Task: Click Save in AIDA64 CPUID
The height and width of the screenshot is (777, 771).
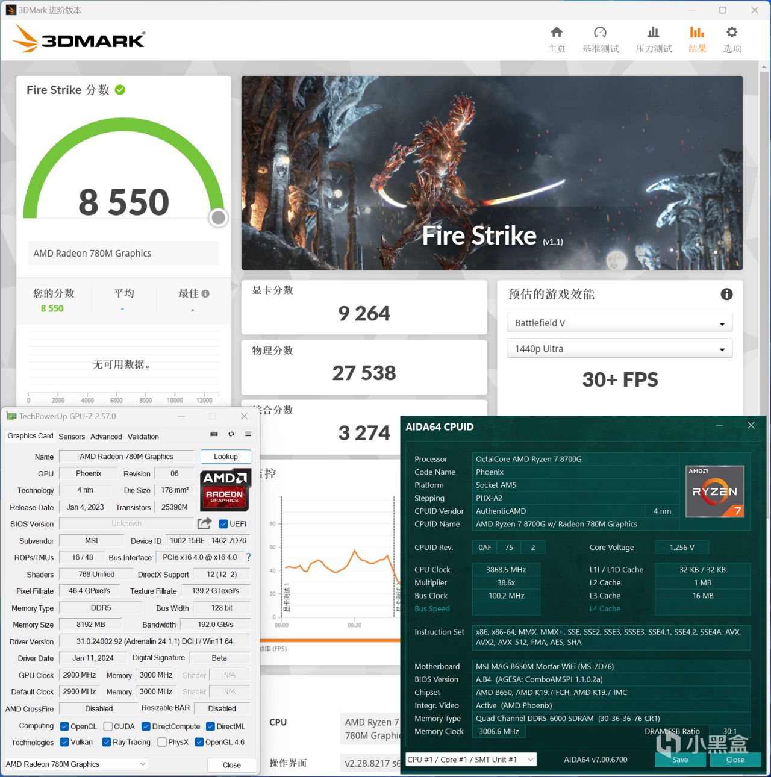Action: coord(680,760)
